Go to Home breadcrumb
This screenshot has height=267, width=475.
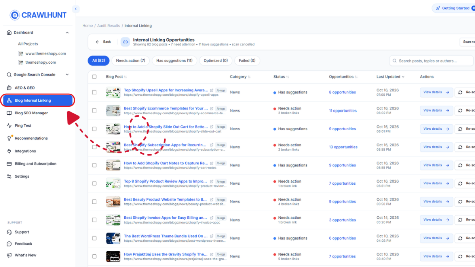point(87,26)
